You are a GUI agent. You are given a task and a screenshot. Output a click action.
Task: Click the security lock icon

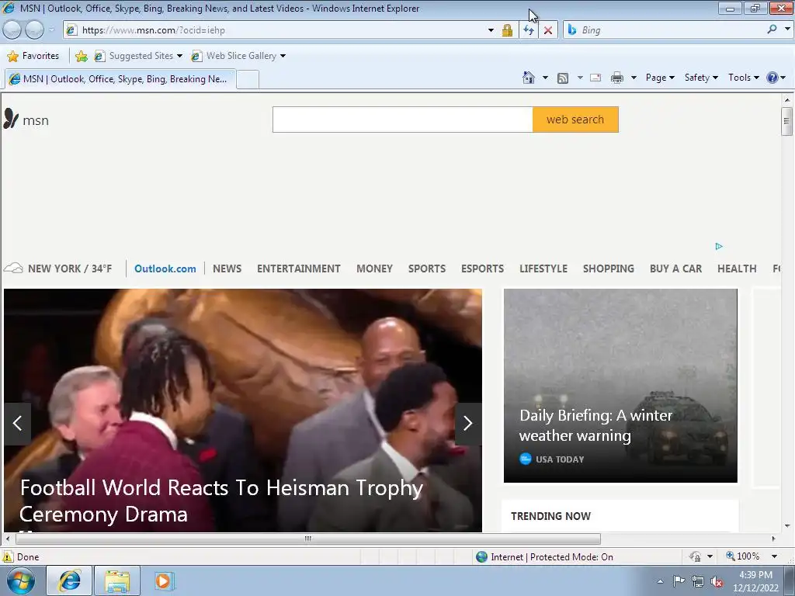point(506,30)
